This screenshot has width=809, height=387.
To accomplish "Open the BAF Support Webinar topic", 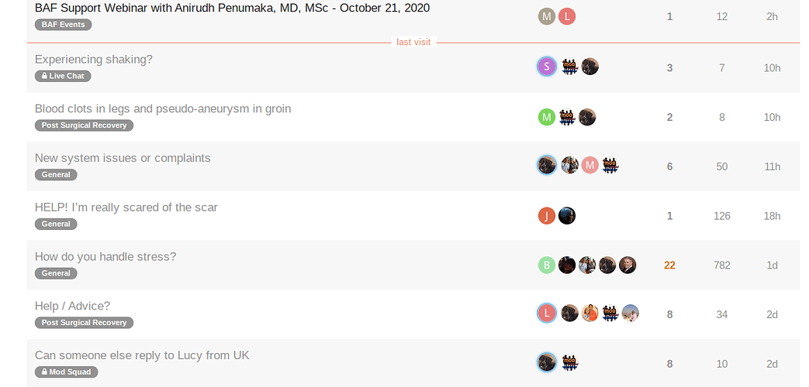I will (232, 9).
